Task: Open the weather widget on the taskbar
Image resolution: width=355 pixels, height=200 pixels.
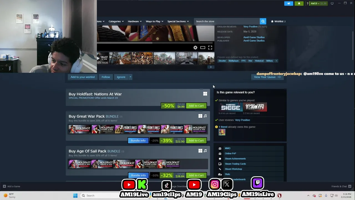Action: click(x=9, y=196)
